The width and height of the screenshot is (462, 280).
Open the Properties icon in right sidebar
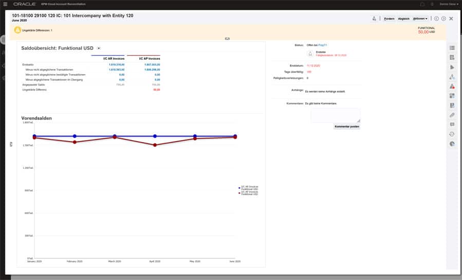452,58
